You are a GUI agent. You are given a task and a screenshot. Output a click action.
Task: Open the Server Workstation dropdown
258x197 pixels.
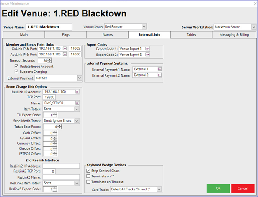click(254, 27)
